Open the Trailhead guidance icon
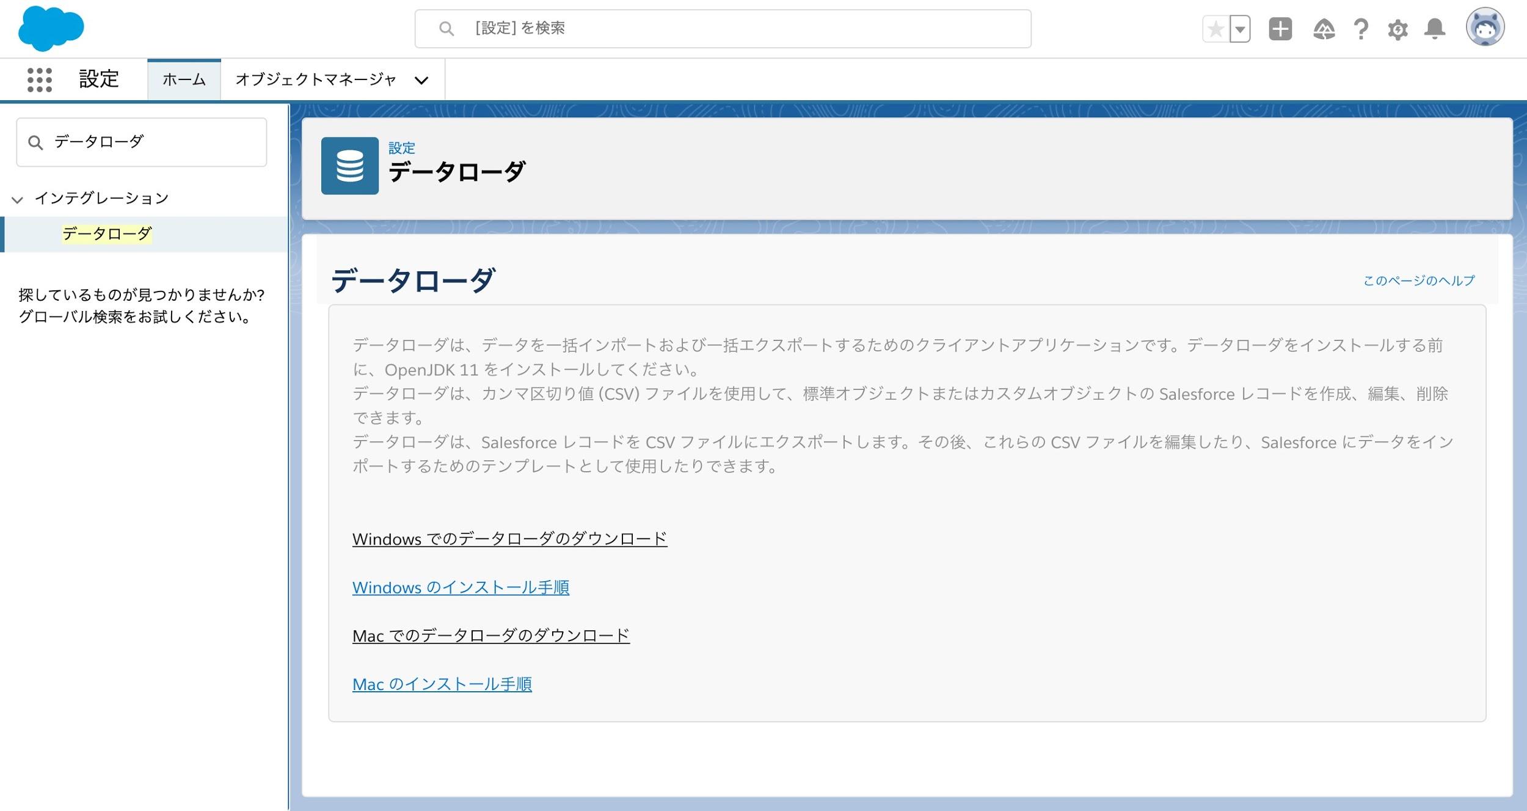Image resolution: width=1527 pixels, height=811 pixels. [x=1324, y=29]
